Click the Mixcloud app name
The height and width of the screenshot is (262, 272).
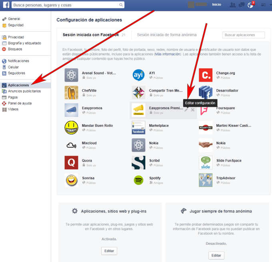(x=89, y=143)
